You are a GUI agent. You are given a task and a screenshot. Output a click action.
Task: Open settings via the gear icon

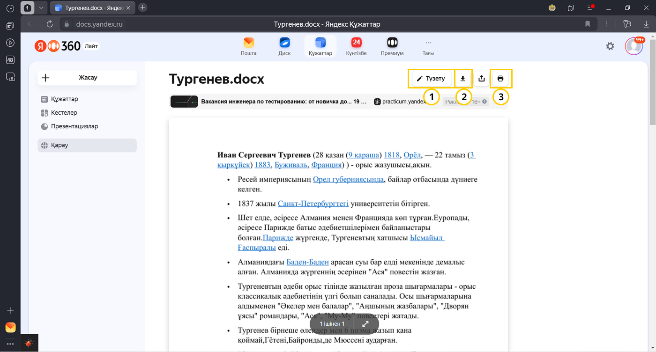coord(610,46)
